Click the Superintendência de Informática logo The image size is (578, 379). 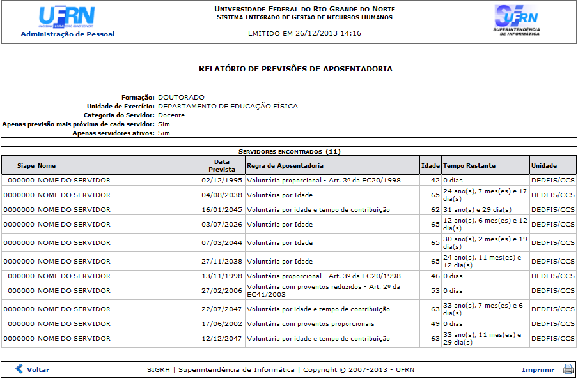(516, 20)
